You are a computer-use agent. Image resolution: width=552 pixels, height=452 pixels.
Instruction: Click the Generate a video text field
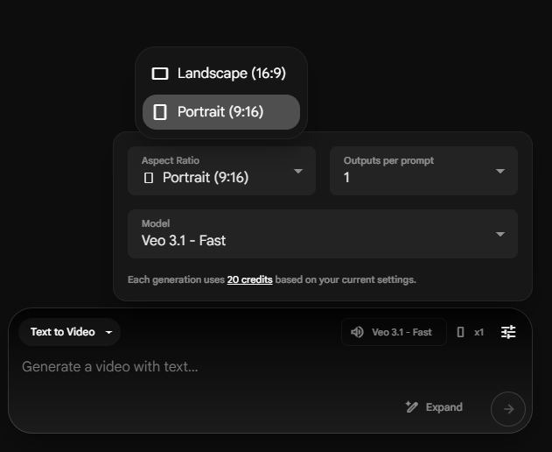point(247,367)
